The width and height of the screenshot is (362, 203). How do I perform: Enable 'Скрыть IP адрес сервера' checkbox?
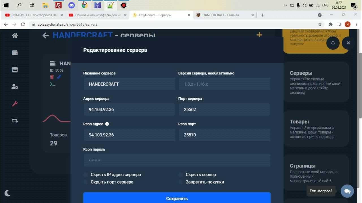(85, 175)
